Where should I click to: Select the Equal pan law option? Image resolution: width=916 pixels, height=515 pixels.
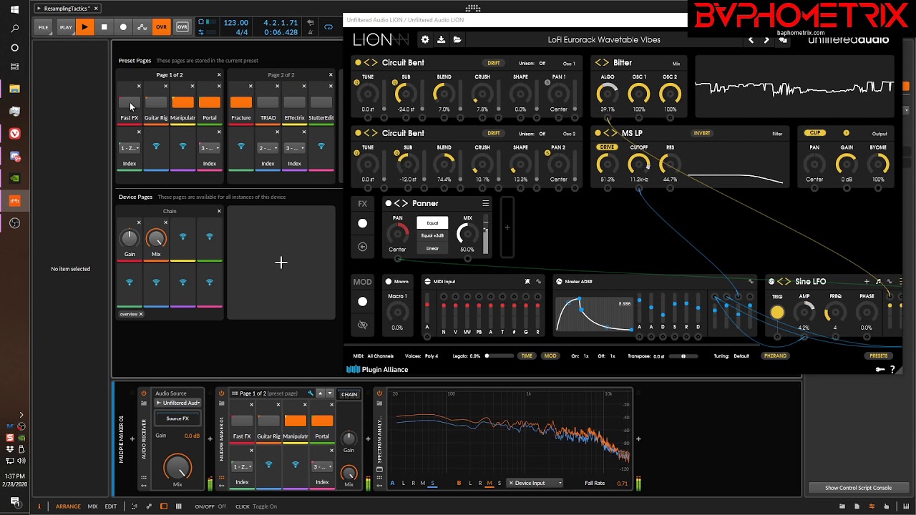point(432,223)
